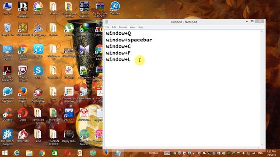Open the touch keyboard from taskbar
Viewport: 280px width, 157px height.
tap(167, 153)
